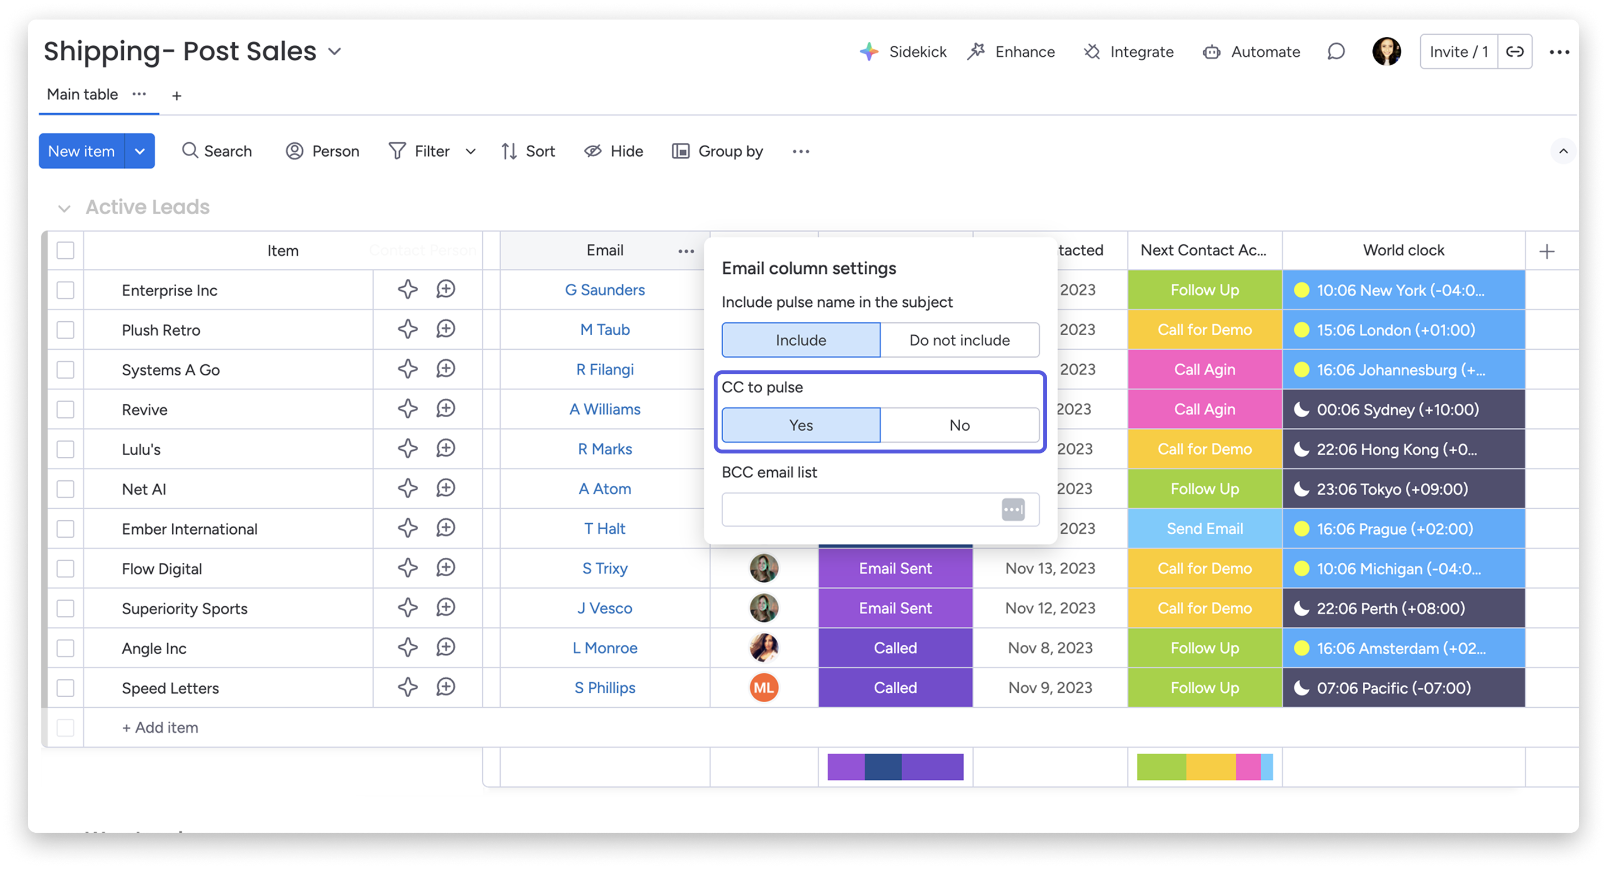Image resolution: width=1607 pixels, height=869 pixels.
Task: Collapse the Active Leads group
Action: pyautogui.click(x=64, y=209)
